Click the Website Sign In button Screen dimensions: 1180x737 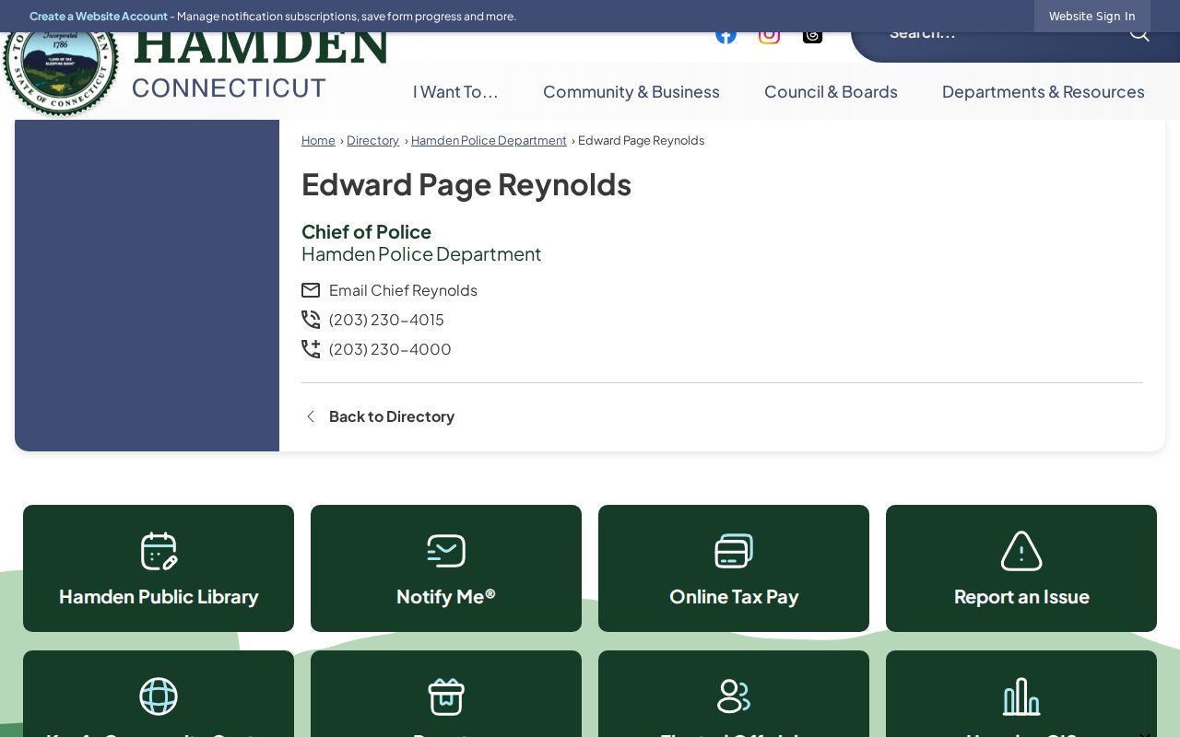coord(1092,16)
